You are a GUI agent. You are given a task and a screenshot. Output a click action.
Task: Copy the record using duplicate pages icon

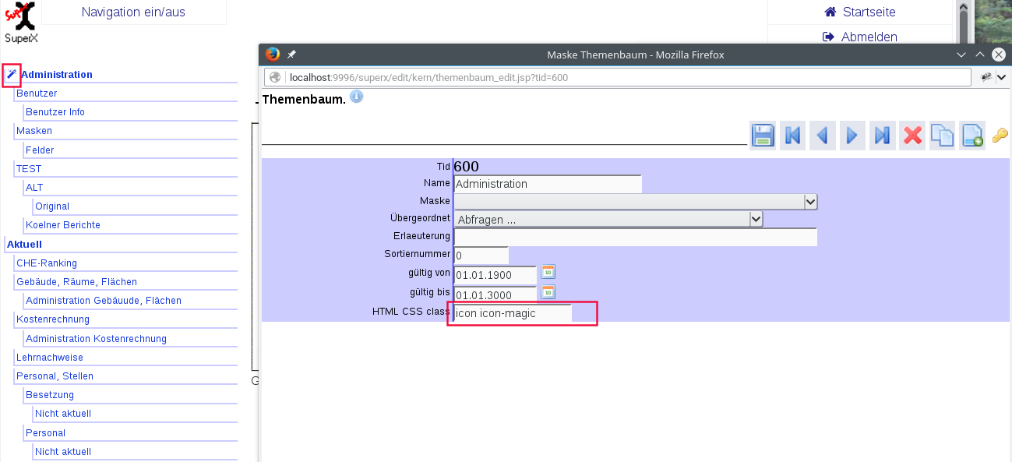pyautogui.click(x=942, y=136)
